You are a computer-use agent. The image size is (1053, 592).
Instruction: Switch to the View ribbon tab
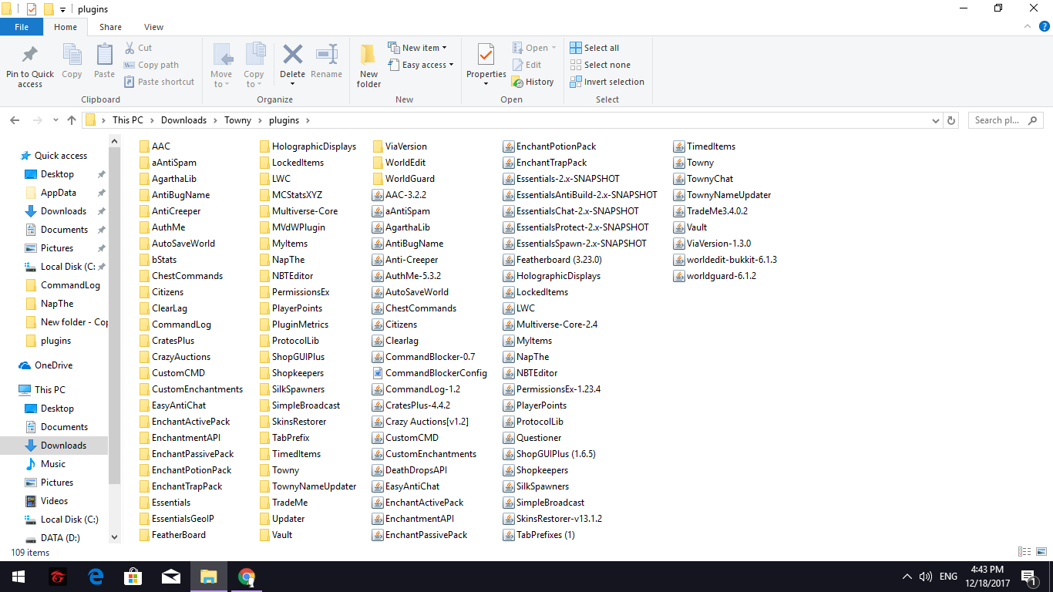153,27
